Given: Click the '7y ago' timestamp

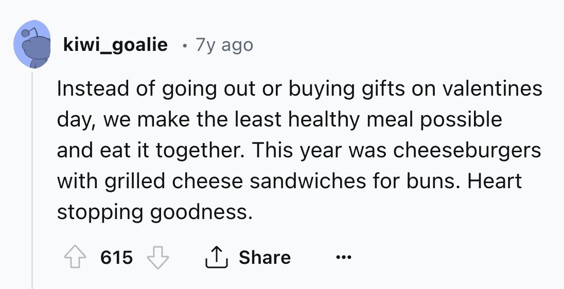Looking at the screenshot, I should [x=224, y=45].
